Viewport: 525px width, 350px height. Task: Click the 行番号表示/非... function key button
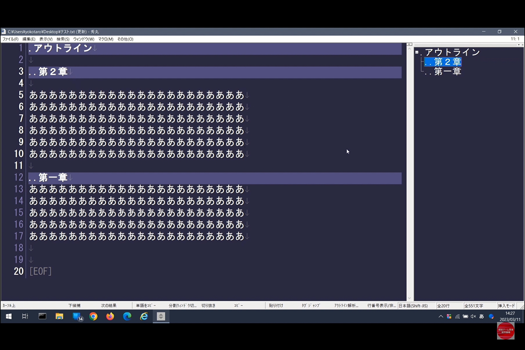point(381,306)
